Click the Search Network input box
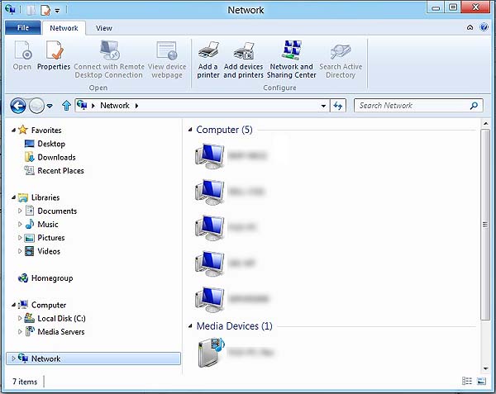496x394 pixels. pos(412,106)
